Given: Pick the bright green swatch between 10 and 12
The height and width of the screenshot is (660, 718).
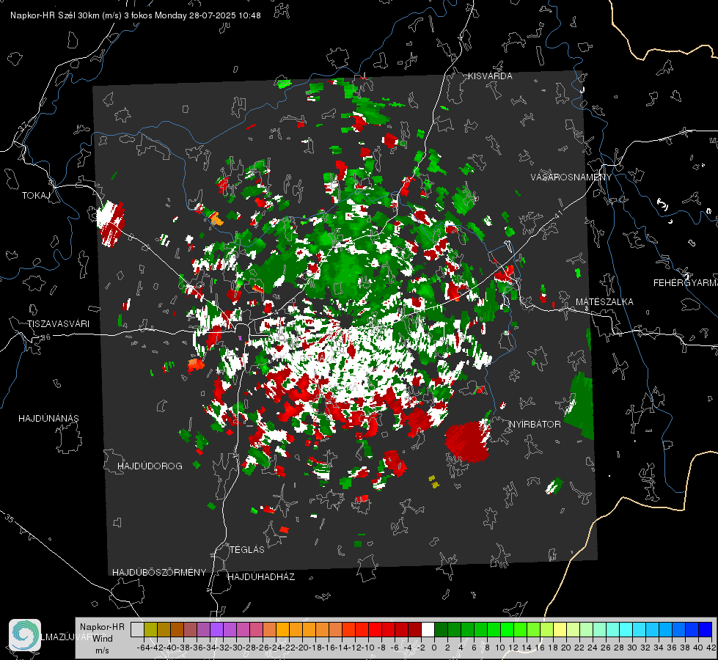Looking at the screenshot, I should click(x=507, y=629).
